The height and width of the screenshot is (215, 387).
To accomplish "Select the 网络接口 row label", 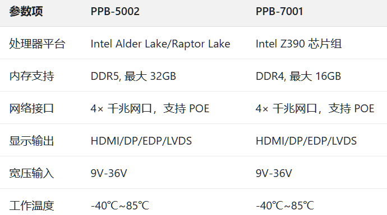I will point(31,108).
